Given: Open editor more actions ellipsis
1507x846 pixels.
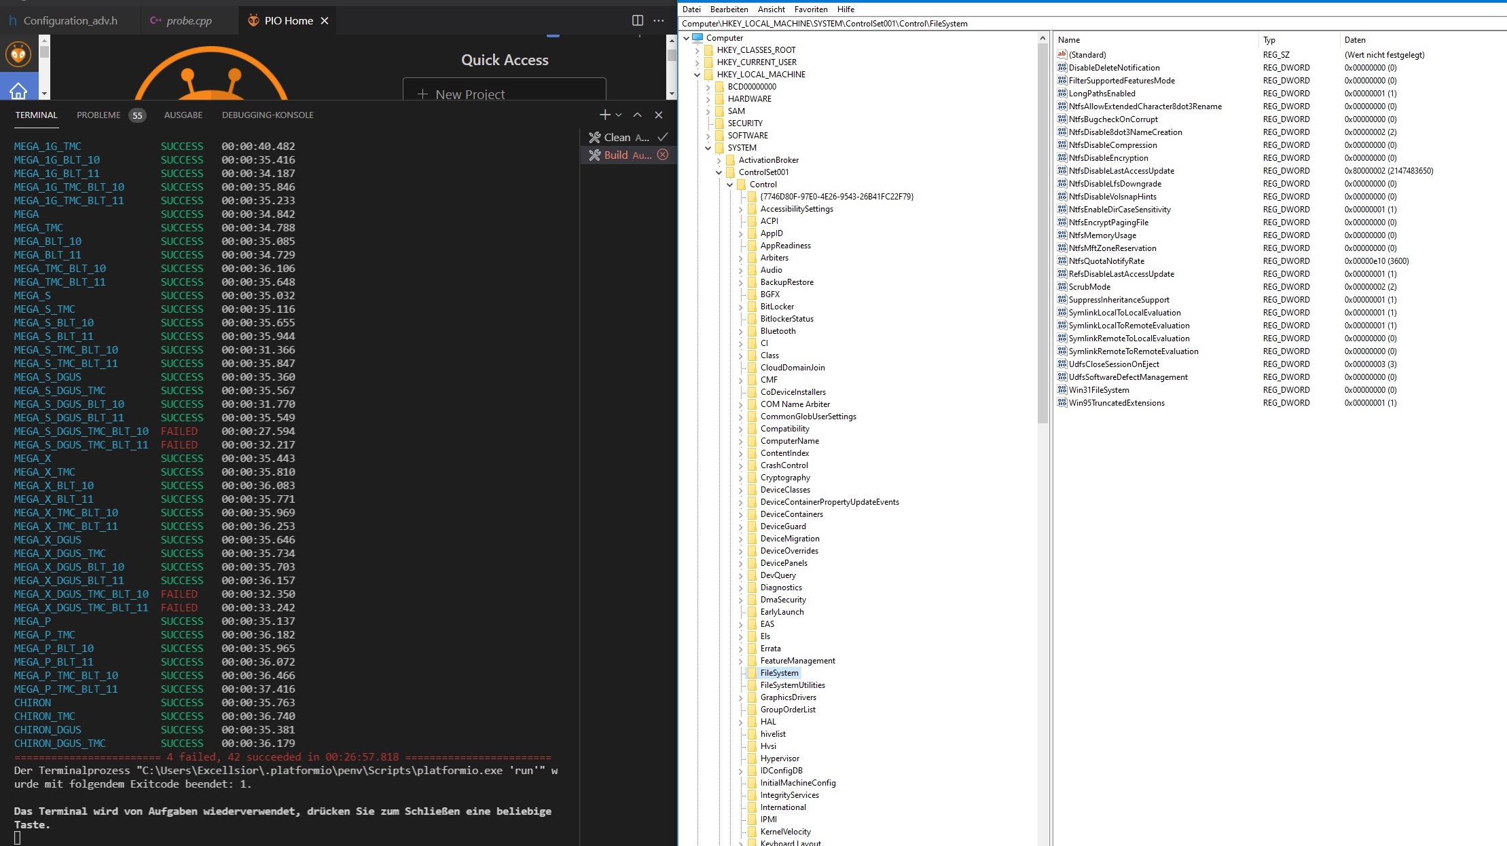Looking at the screenshot, I should 659,20.
